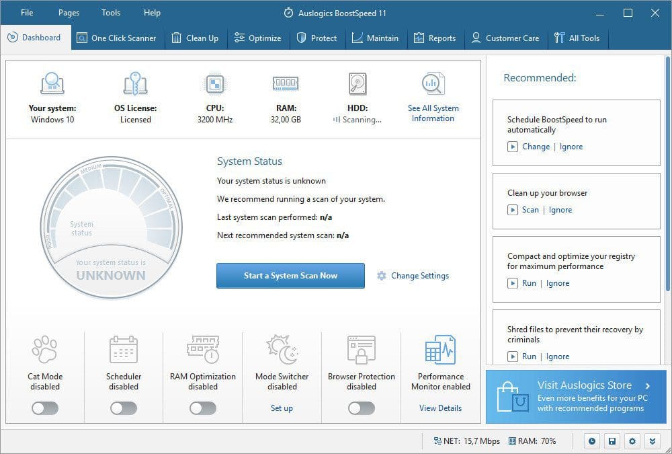The image size is (672, 454).
Task: Open settings via the gear icon in status bar
Action: click(x=632, y=441)
